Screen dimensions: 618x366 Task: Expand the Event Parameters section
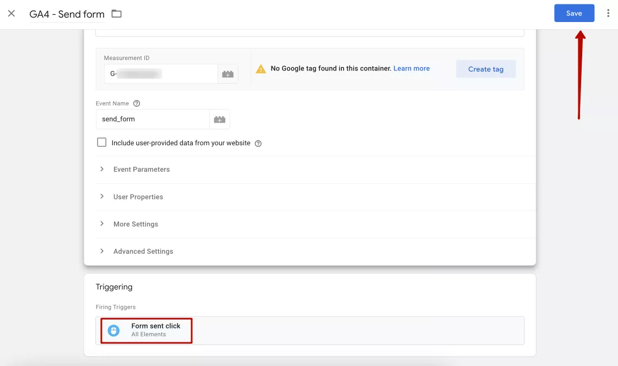pos(316,170)
